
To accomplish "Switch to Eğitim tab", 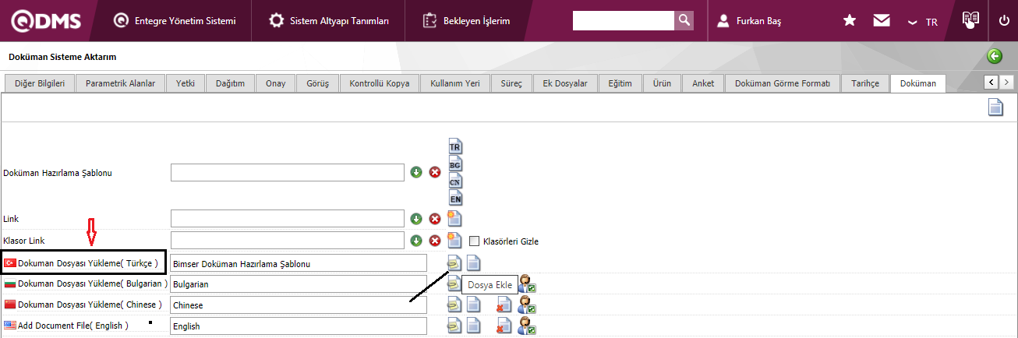I will pyautogui.click(x=620, y=83).
